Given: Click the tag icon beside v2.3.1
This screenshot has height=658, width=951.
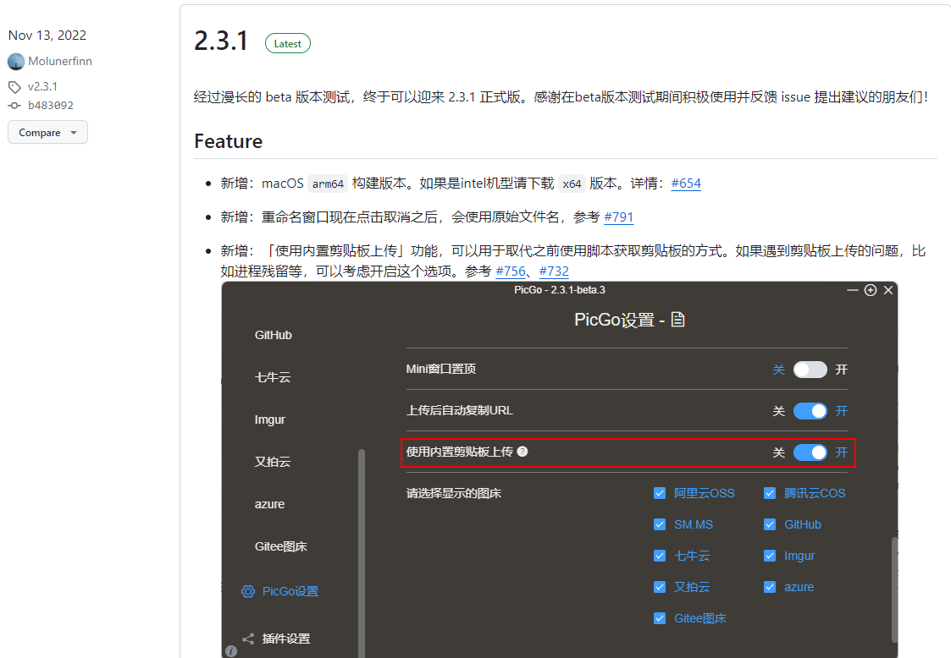Looking at the screenshot, I should click(14, 86).
